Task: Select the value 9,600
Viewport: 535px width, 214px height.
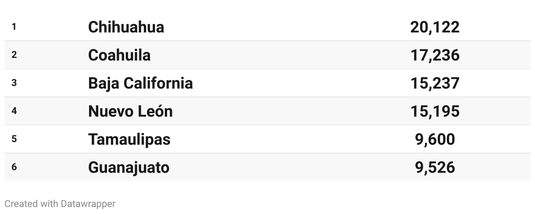Action: [435, 139]
